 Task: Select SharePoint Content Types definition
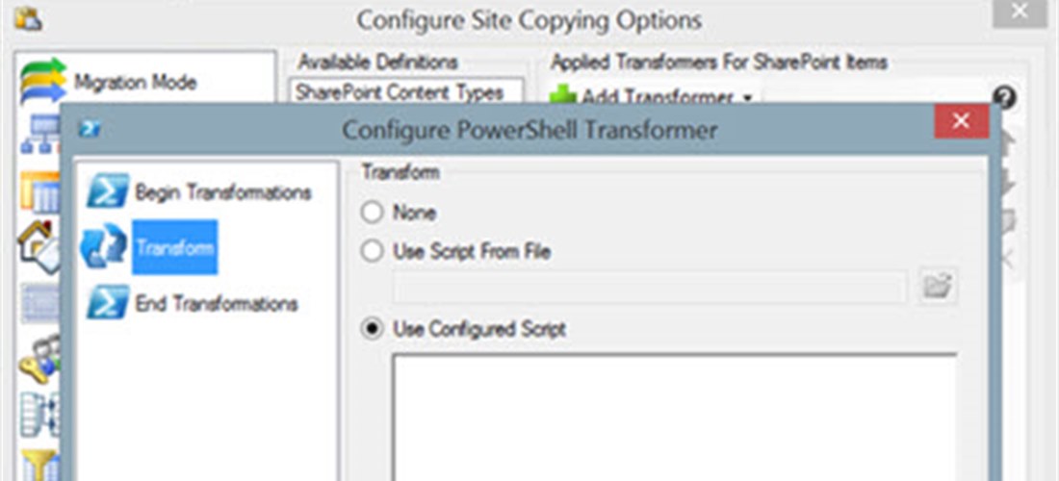click(x=400, y=92)
